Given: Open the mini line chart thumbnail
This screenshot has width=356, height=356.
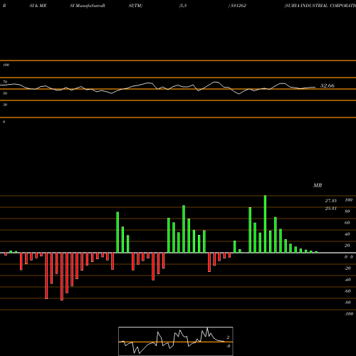Looking at the screenshot, I should (x=176, y=341).
